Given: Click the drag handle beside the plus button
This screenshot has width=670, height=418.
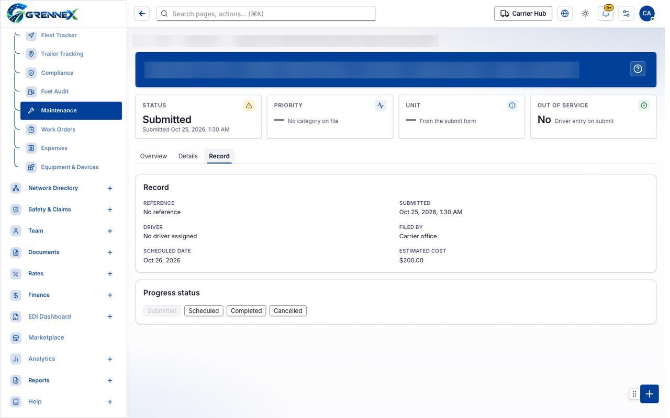Looking at the screenshot, I should (634, 394).
